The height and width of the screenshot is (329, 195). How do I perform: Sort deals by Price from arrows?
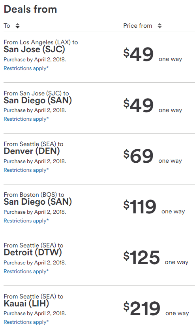159,26
